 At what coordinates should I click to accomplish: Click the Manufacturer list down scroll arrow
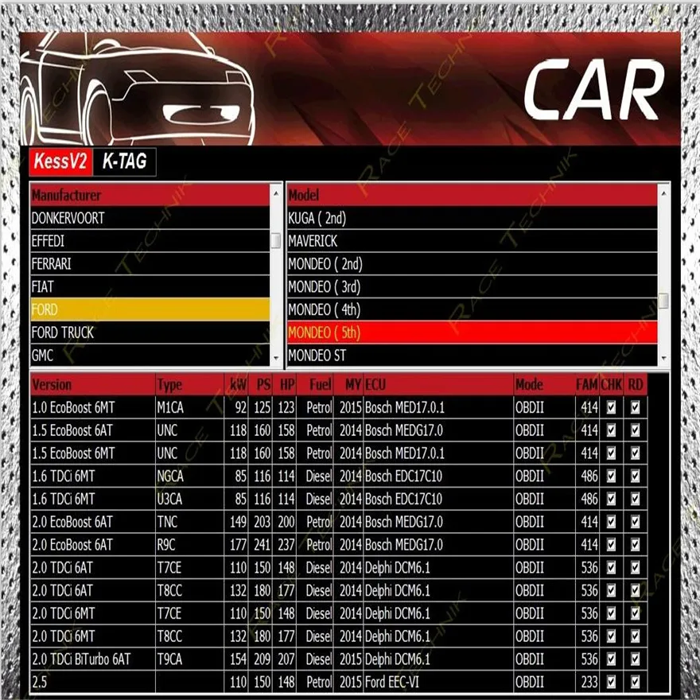(x=276, y=358)
